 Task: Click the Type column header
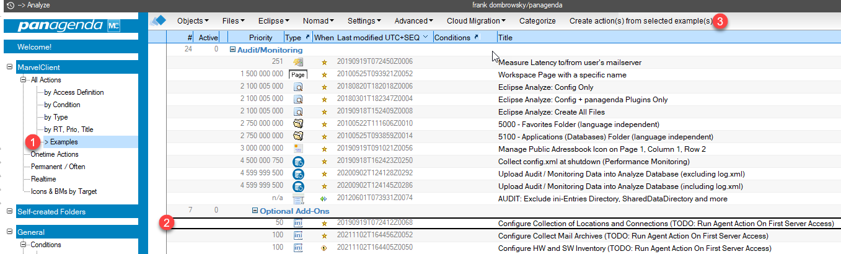[x=297, y=38]
